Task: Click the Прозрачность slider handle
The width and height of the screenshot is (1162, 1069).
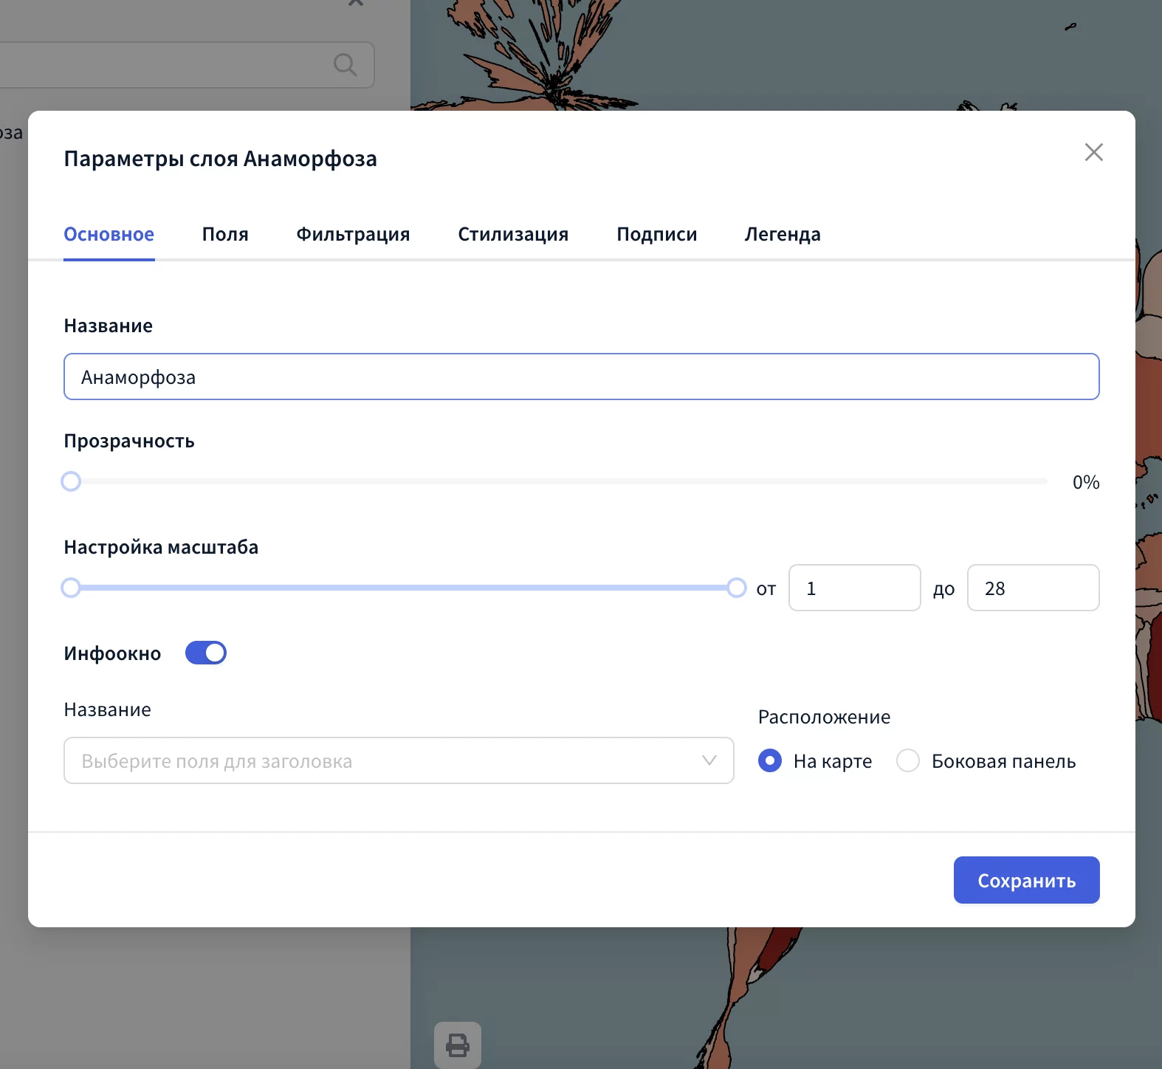Action: point(71,481)
